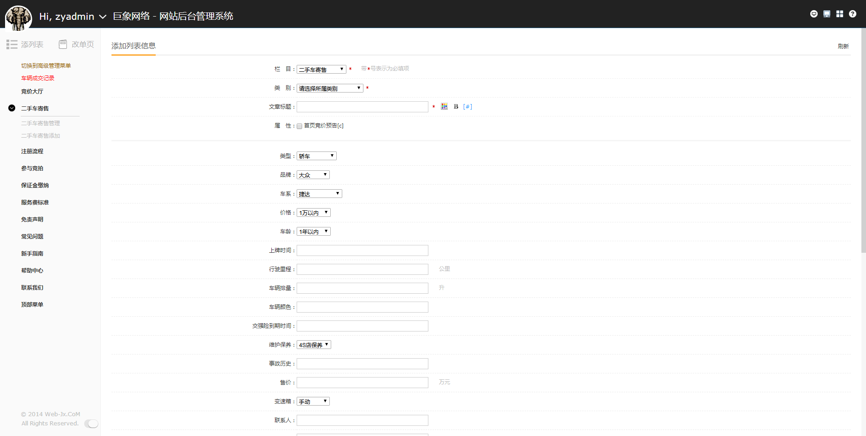Viewport: 866px width, 436px height.
Task: Switch to the 添列表 tab
Action: click(x=32, y=44)
